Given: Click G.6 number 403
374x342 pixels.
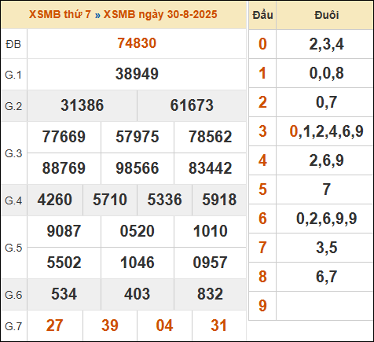Looking at the screenshot, I should [x=137, y=294].
